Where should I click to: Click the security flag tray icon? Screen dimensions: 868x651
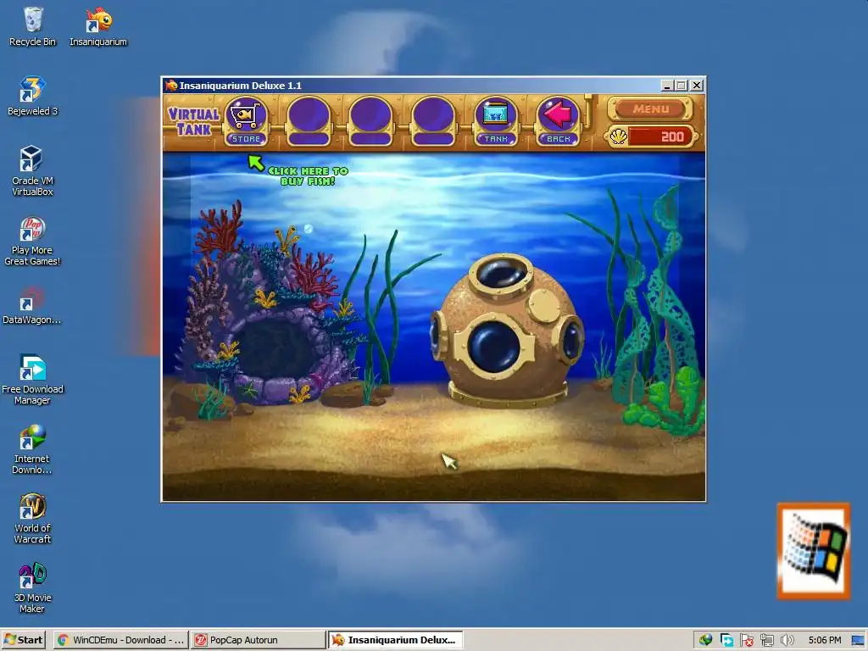(x=746, y=640)
